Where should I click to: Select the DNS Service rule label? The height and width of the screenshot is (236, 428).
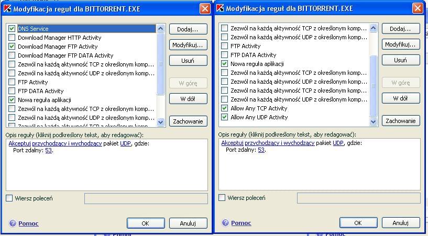[33, 29]
